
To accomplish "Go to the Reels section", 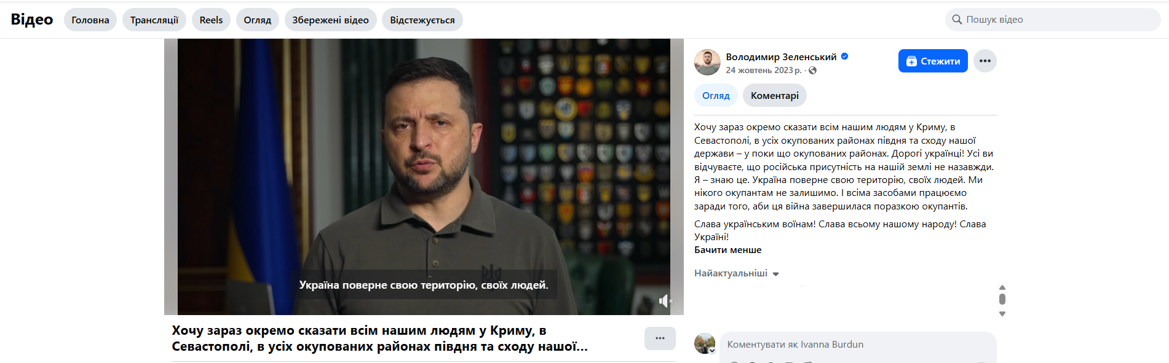I will pos(211,20).
